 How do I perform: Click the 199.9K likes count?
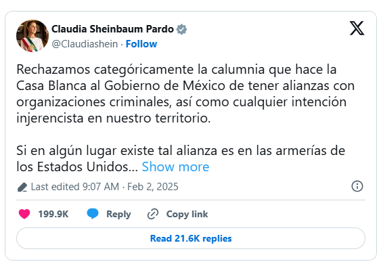coord(53,214)
